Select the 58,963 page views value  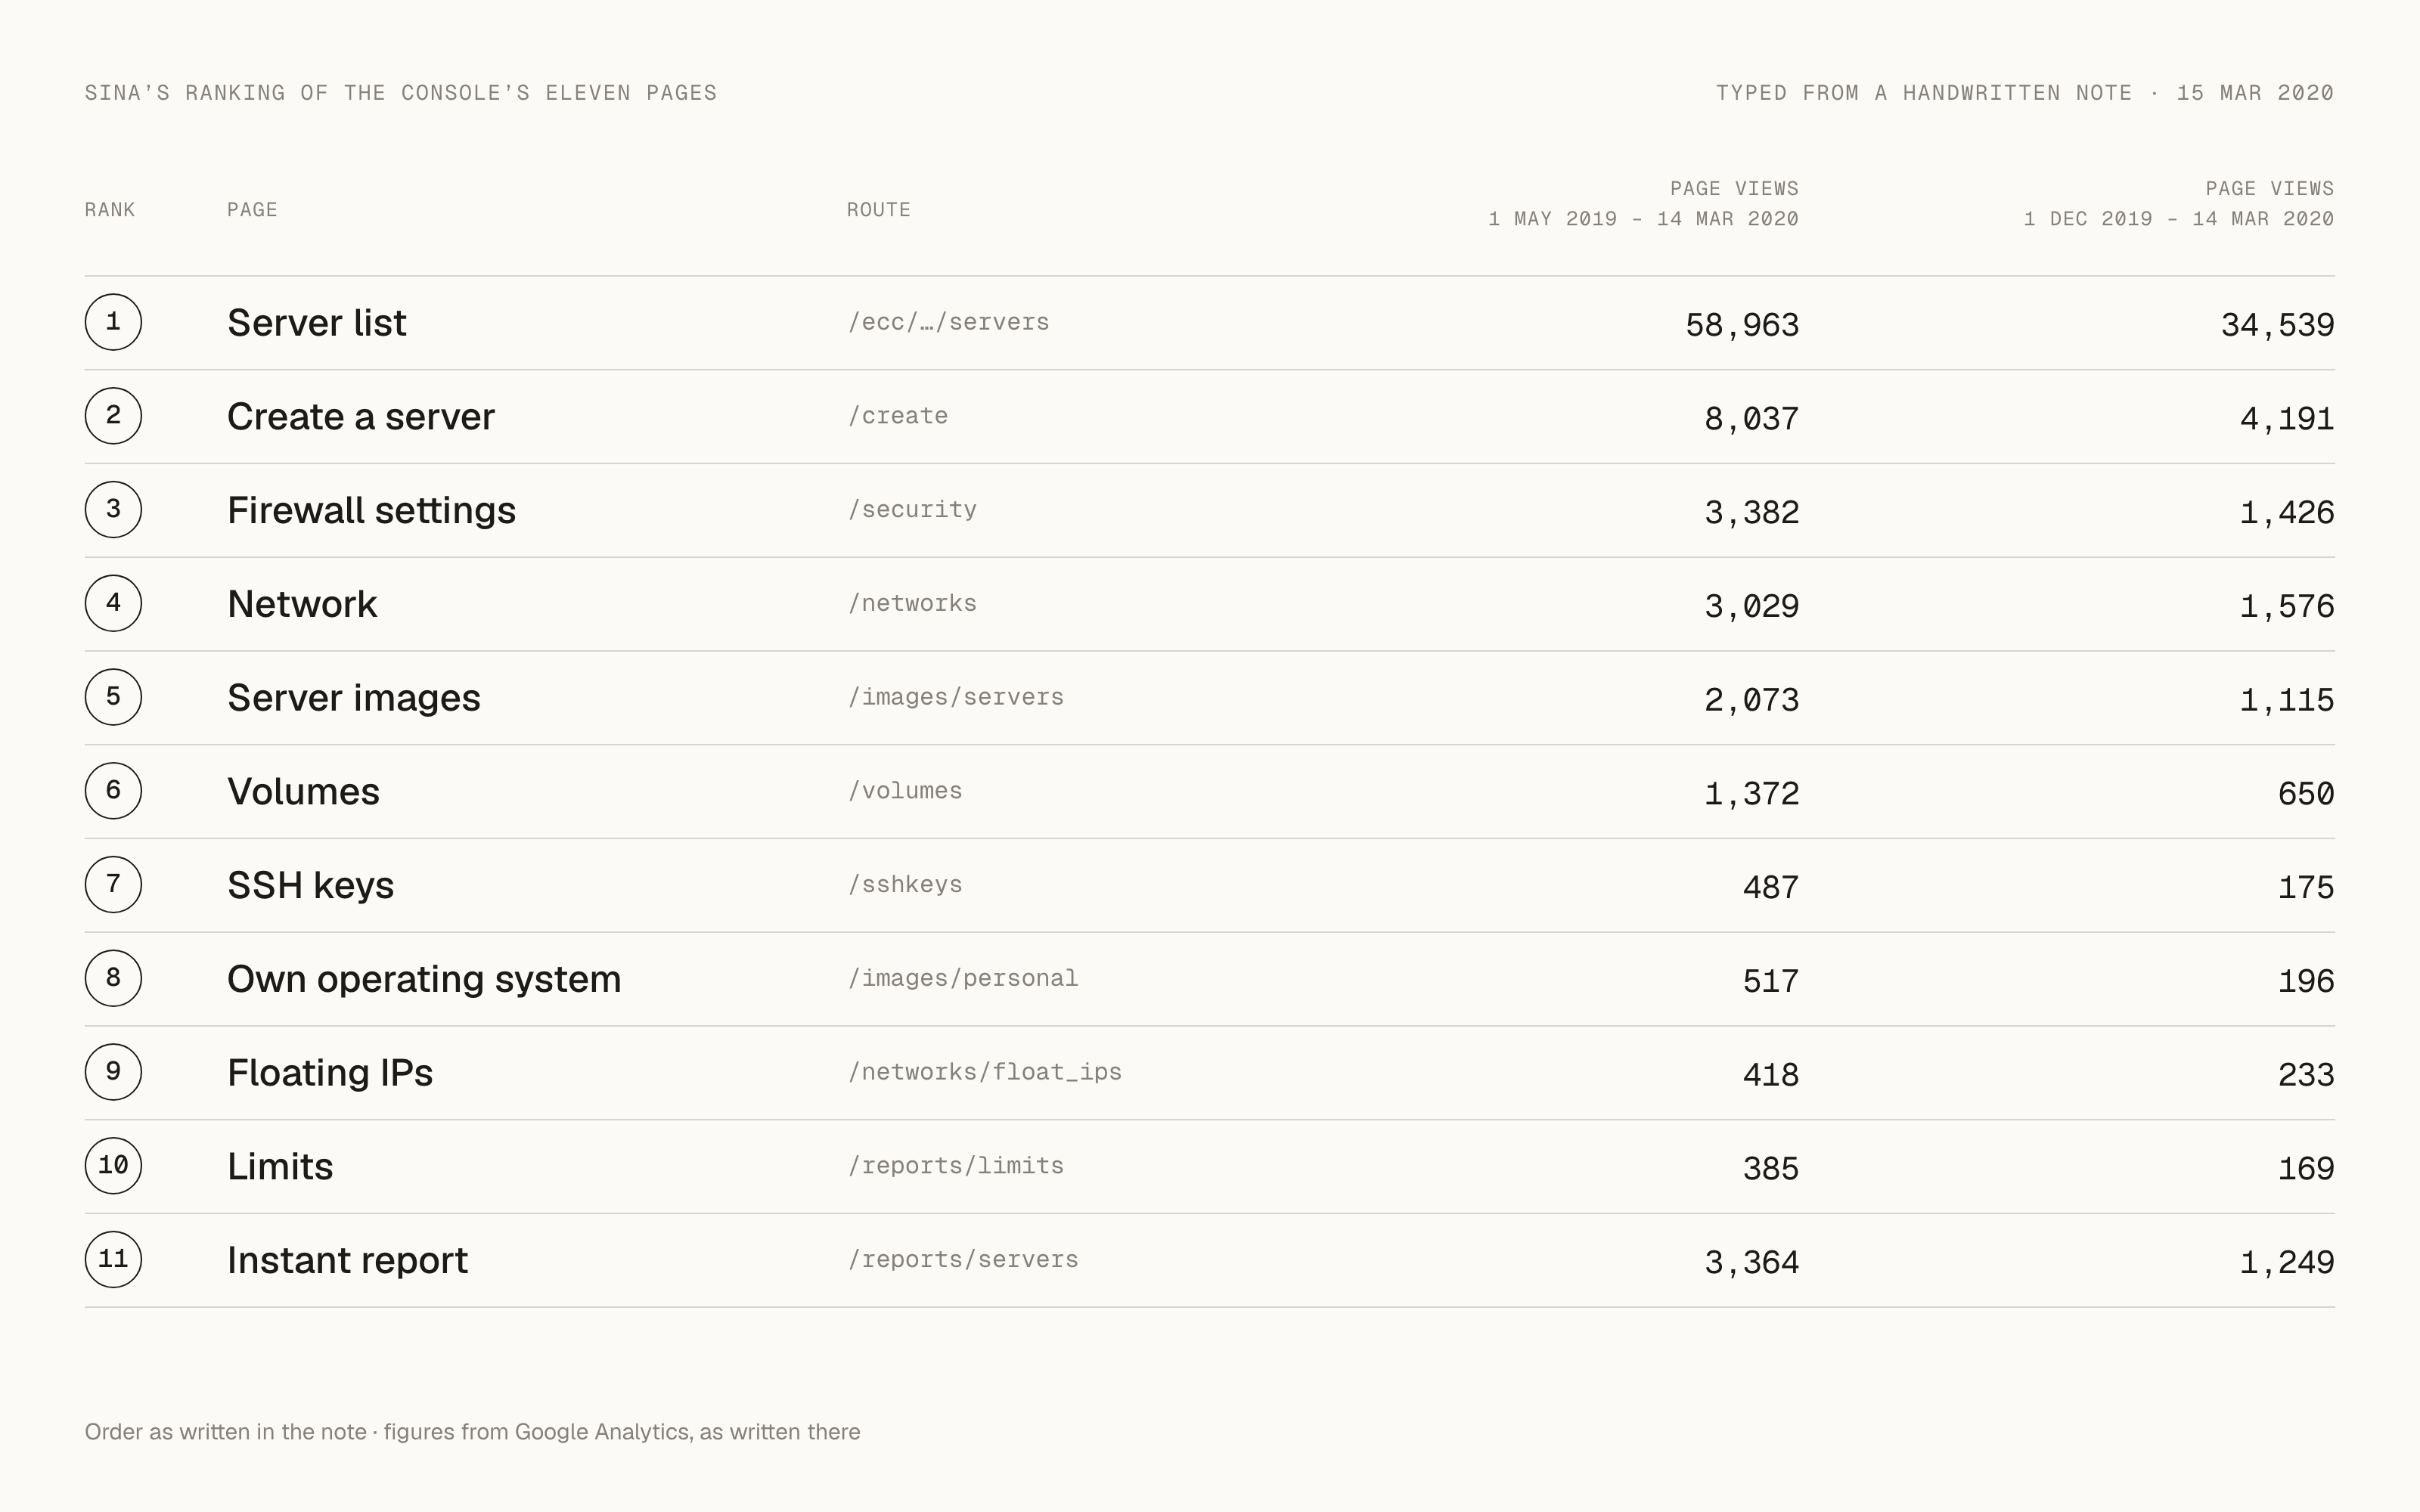(x=1742, y=325)
